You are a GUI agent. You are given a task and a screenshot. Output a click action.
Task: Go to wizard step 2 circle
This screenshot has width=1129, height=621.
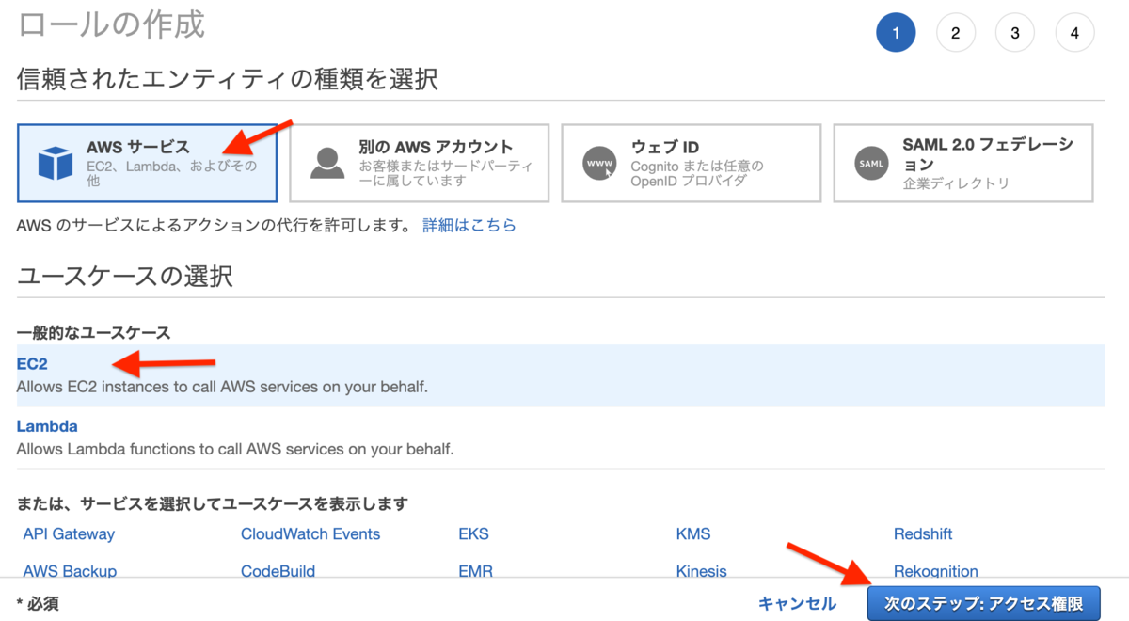coord(955,33)
